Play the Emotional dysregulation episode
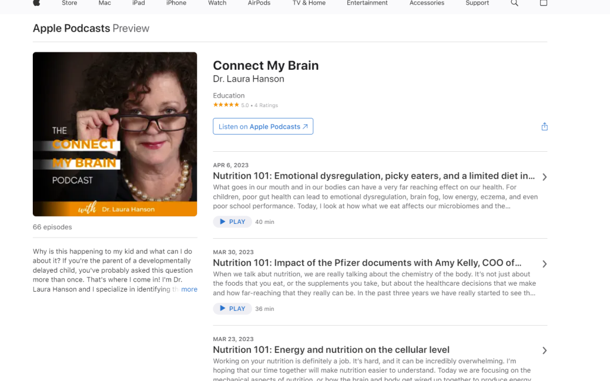 232,222
